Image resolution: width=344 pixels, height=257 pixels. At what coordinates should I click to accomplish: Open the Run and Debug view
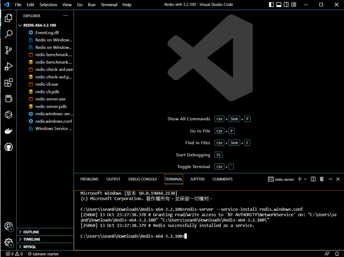pyautogui.click(x=8, y=66)
